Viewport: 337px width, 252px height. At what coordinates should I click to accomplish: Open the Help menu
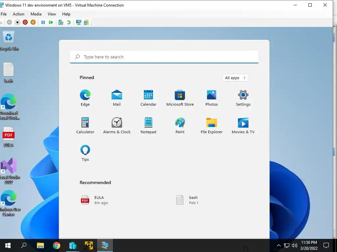(66, 14)
